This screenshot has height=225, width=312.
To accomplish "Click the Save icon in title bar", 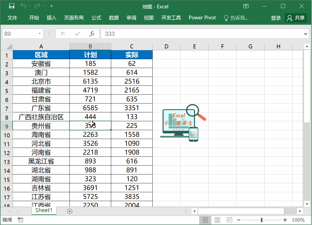I will pyautogui.click(x=12, y=6).
